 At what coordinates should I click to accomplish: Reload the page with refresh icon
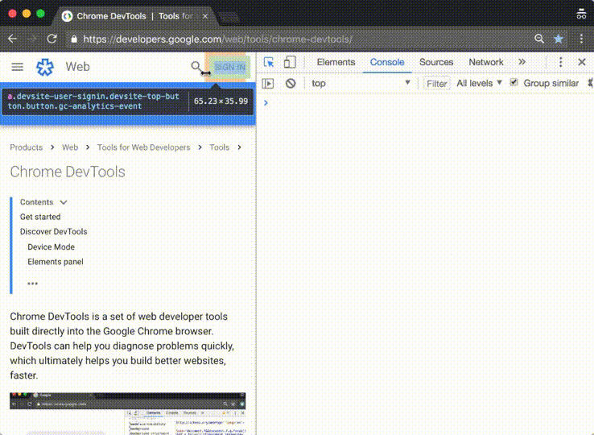[x=52, y=39]
